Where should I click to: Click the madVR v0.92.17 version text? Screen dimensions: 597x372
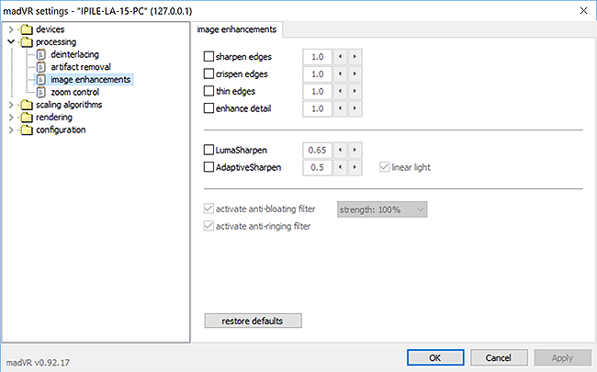pos(38,363)
